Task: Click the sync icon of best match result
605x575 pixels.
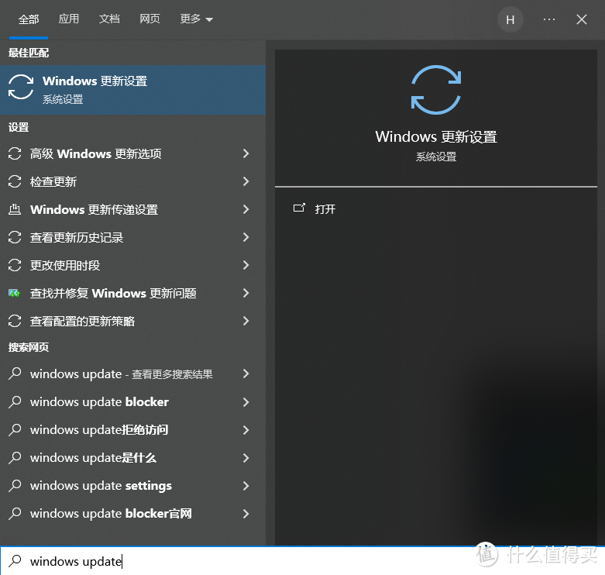Action: [21, 87]
